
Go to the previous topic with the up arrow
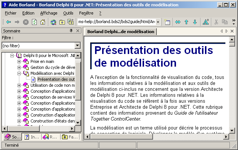(186, 22)
